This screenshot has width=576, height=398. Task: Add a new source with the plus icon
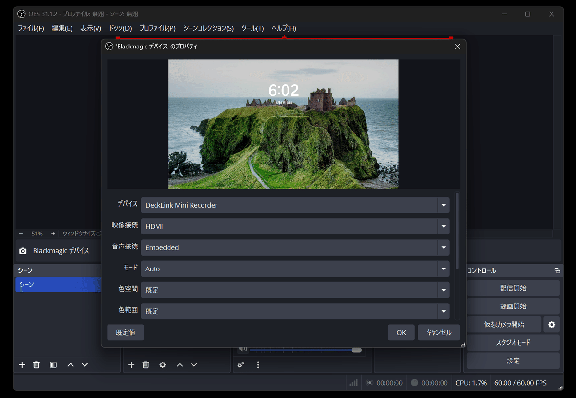click(131, 364)
